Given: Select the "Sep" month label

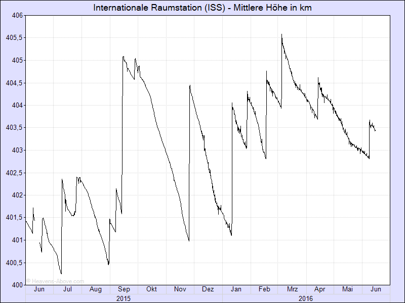Looking at the screenshot, I should point(124,289).
